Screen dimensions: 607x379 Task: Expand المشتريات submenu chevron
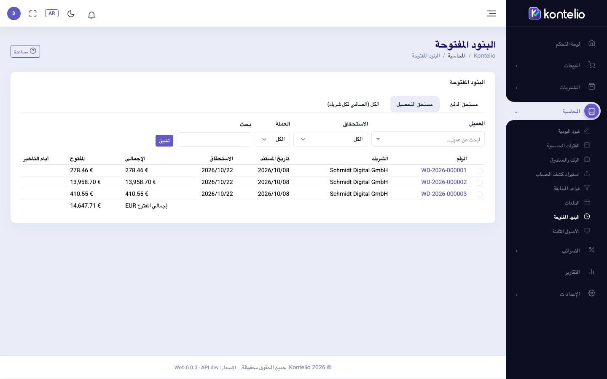point(516,88)
